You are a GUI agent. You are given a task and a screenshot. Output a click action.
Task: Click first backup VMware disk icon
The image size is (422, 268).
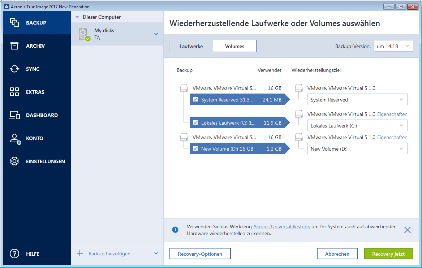point(184,88)
